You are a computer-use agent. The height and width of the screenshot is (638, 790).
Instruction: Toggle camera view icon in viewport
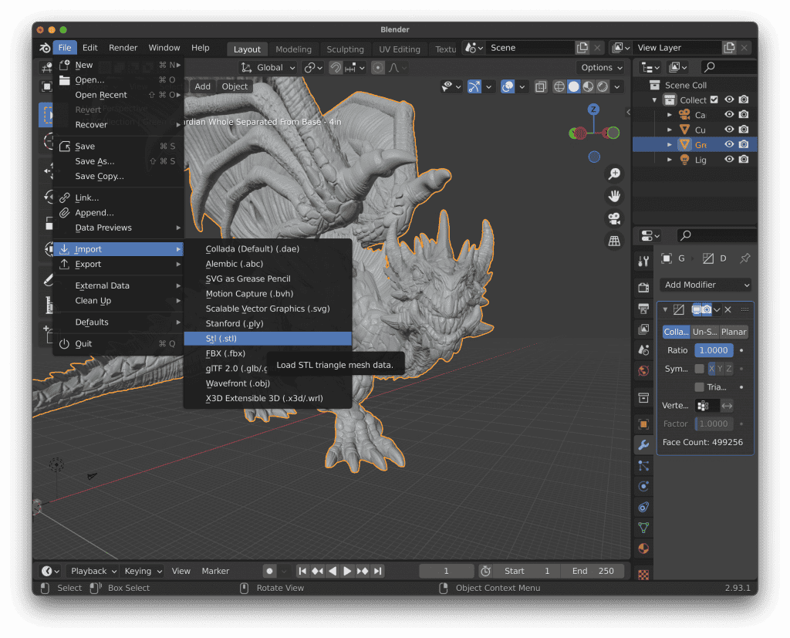614,219
